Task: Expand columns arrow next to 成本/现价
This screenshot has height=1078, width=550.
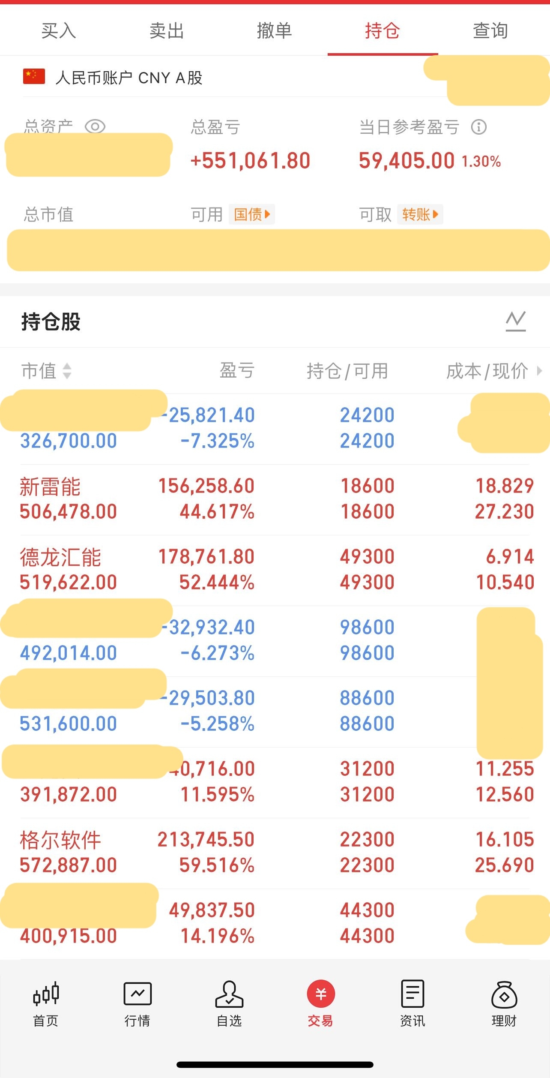Action: [539, 371]
